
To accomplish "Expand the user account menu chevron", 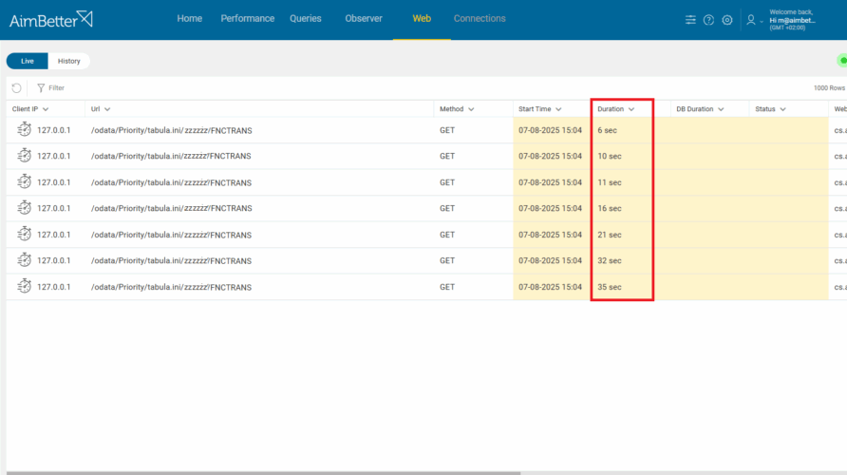I will 762,22.
